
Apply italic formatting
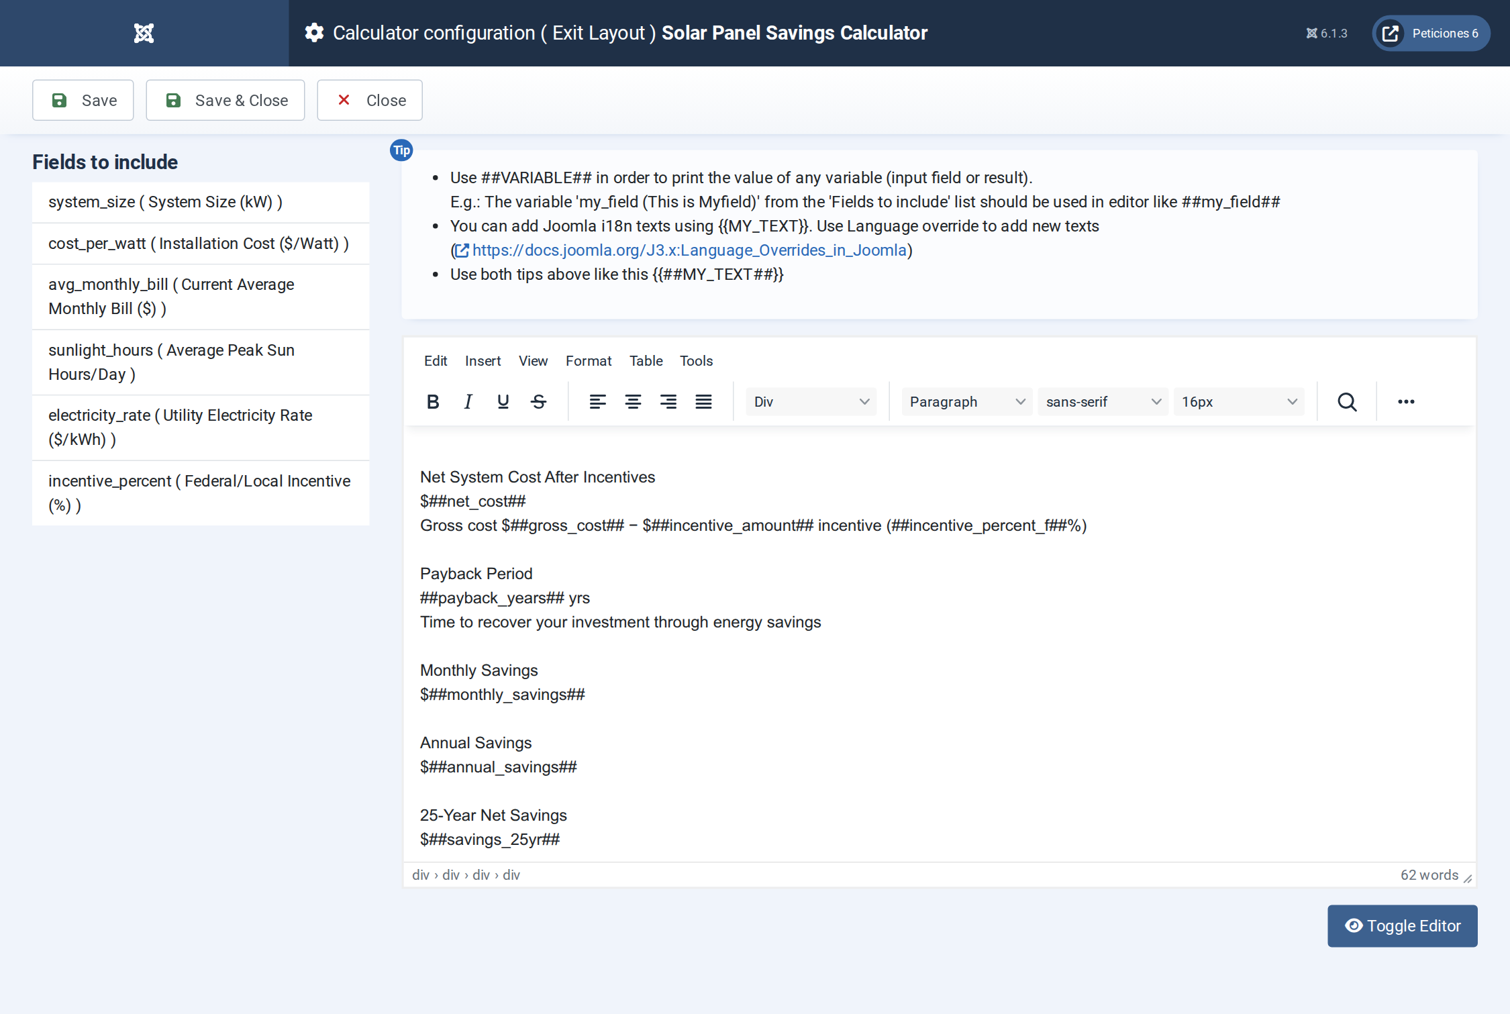pos(468,401)
